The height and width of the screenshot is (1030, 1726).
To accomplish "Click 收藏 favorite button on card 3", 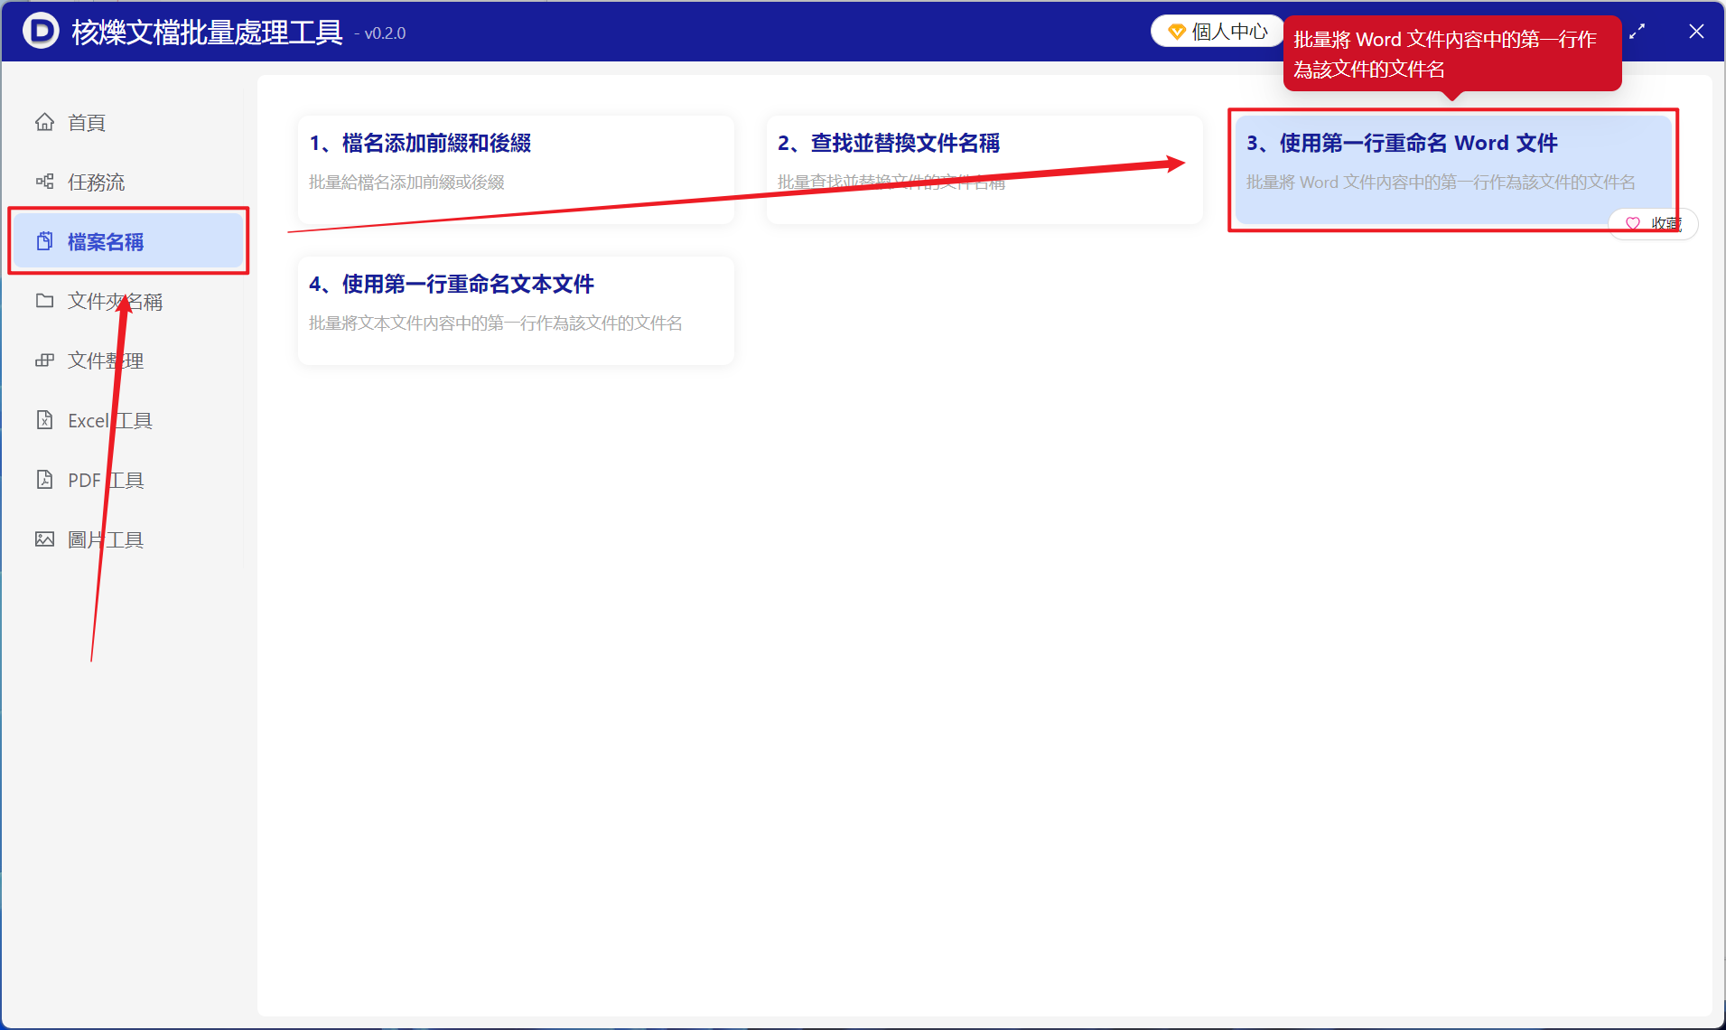I will [x=1653, y=223].
